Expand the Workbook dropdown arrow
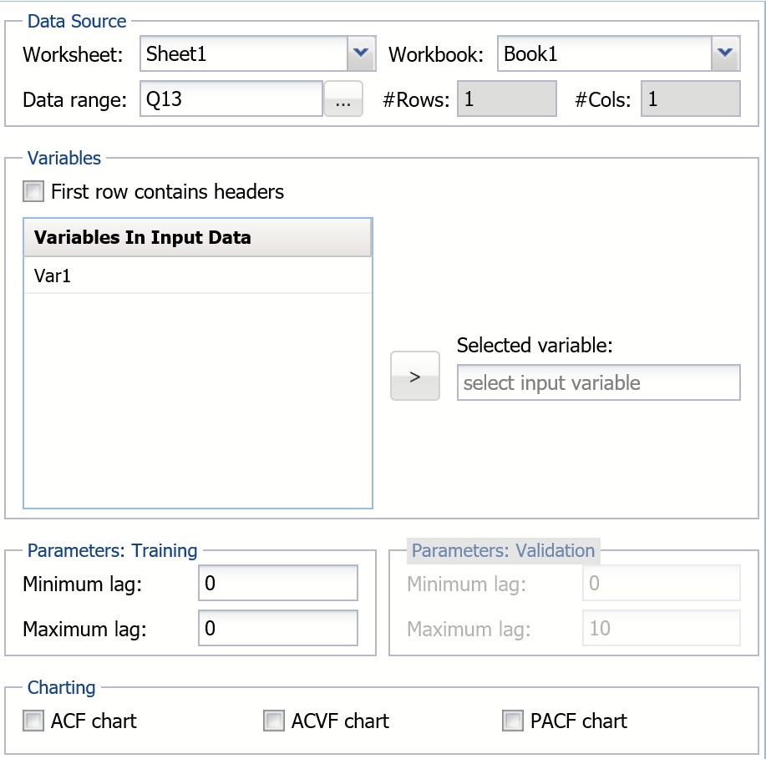 pyautogui.click(x=724, y=55)
